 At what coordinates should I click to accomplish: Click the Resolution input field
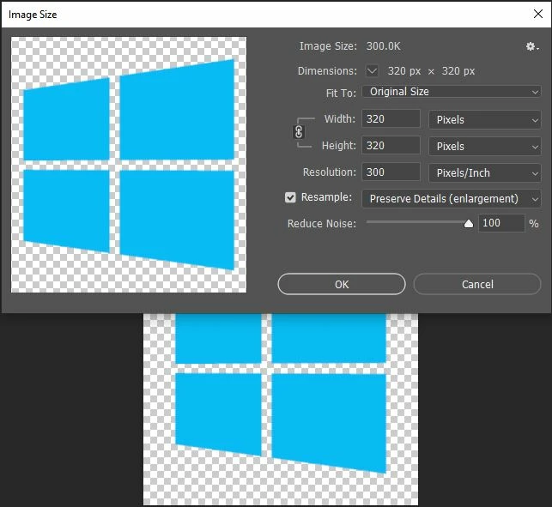point(391,172)
